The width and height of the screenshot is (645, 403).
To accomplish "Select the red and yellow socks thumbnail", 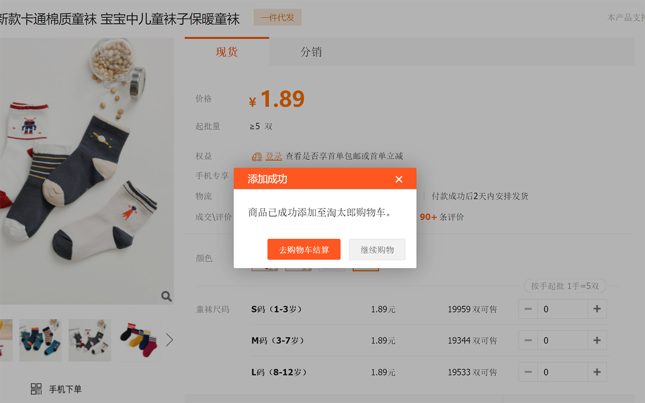I will [139, 340].
